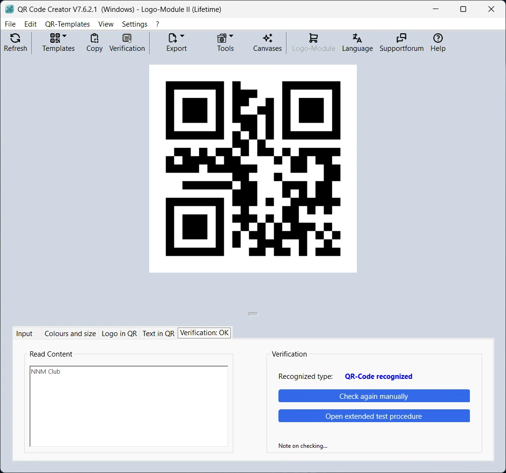Open the Edit menu
The height and width of the screenshot is (473, 506).
point(30,24)
